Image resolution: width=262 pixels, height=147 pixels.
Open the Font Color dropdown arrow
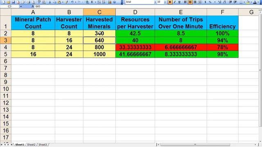258,2
